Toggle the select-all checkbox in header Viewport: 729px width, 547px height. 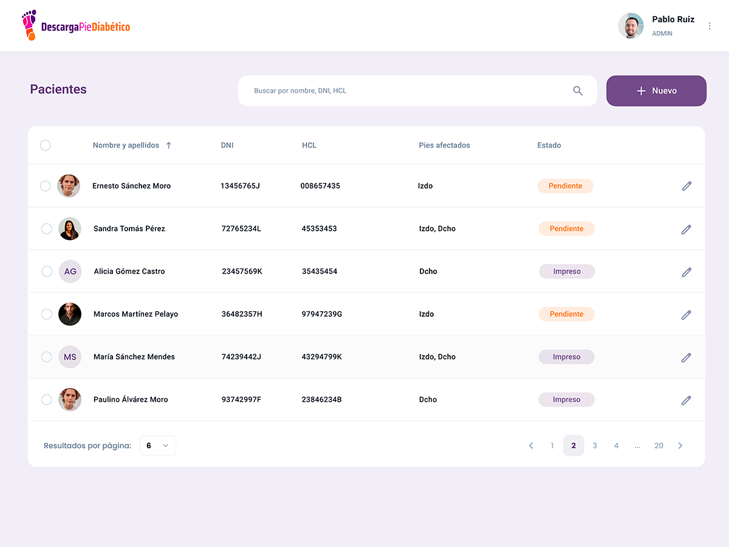46,145
